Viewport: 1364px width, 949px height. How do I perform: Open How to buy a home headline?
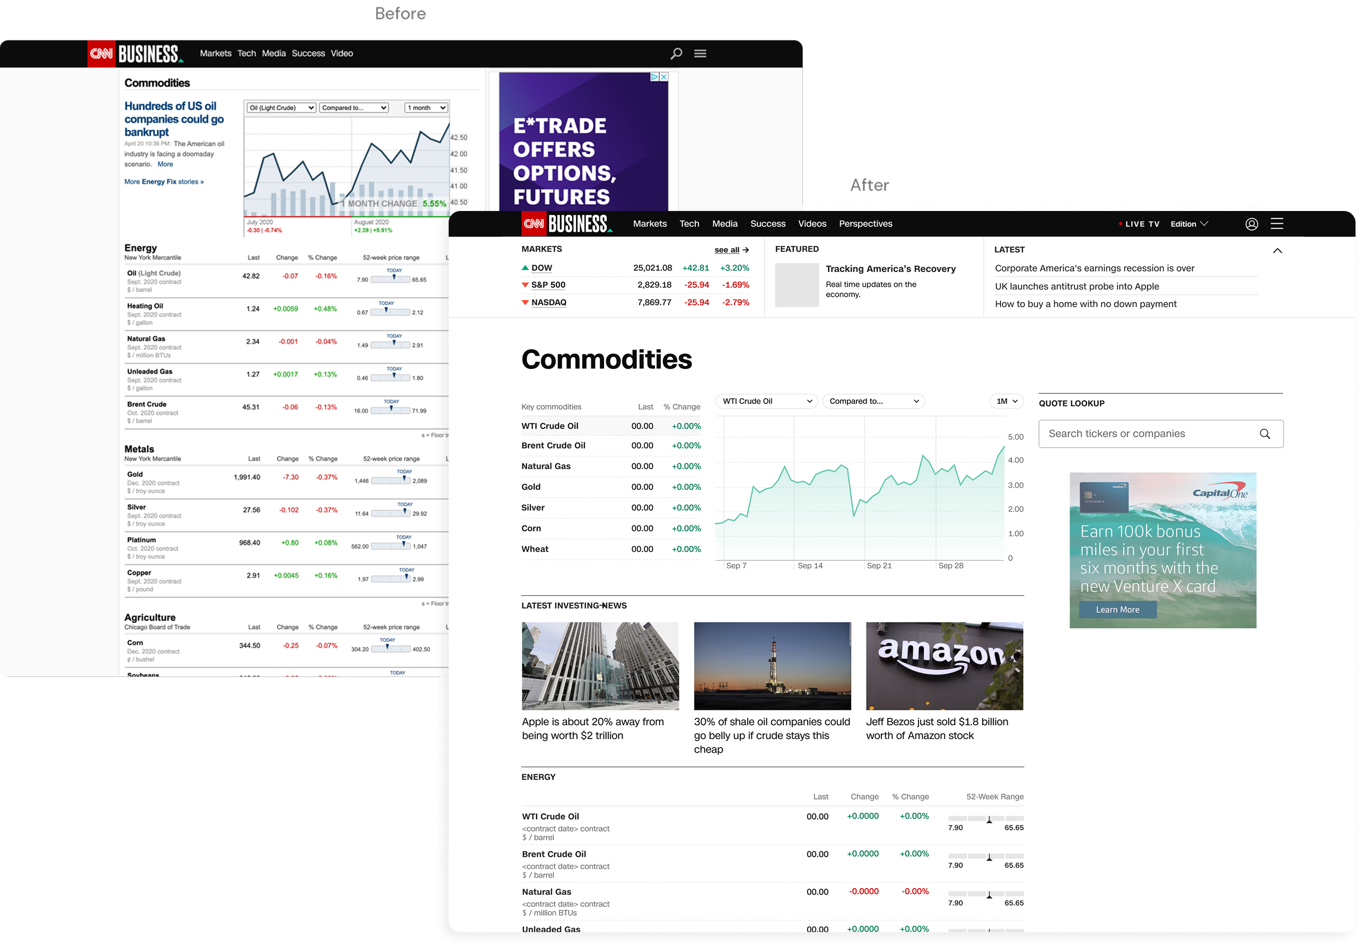click(x=1086, y=304)
